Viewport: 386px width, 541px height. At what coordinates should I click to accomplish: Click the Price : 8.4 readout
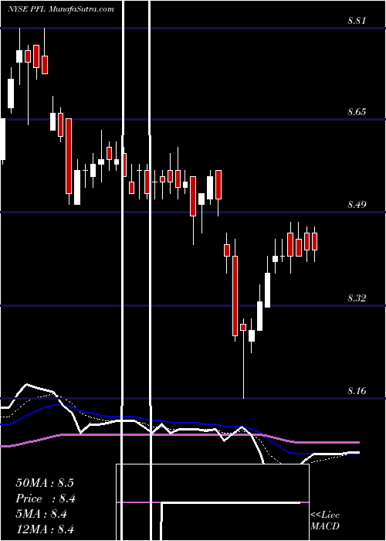coord(46,498)
